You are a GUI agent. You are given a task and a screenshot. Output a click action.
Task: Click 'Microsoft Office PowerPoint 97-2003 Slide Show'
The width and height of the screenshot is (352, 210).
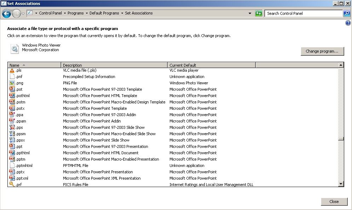coord(104,127)
